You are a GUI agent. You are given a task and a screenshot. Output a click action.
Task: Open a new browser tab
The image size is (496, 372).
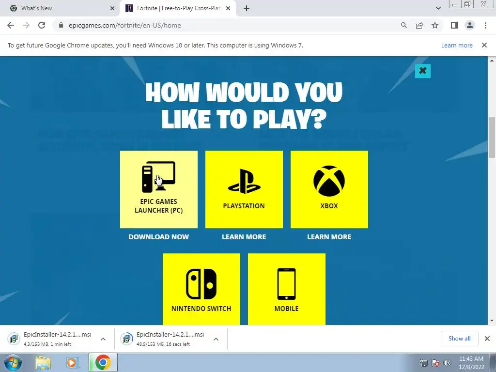point(247,8)
